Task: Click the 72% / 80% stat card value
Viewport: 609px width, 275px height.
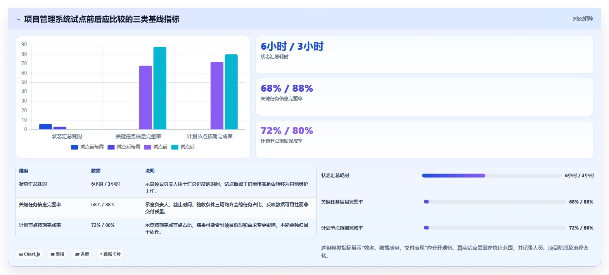Action: point(287,131)
